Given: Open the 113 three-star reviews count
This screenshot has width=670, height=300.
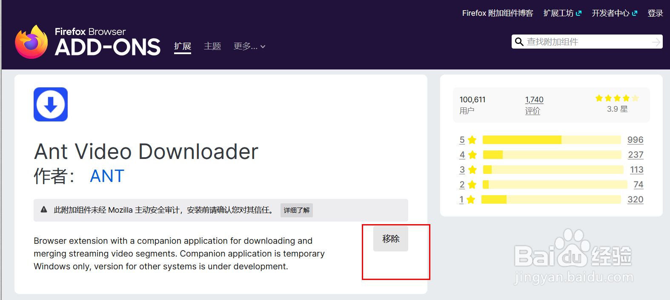Looking at the screenshot, I should click(x=637, y=170).
